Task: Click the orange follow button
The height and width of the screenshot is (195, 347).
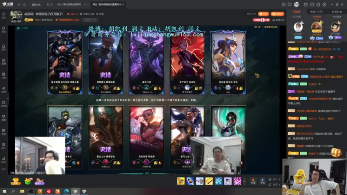Action: click(264, 14)
